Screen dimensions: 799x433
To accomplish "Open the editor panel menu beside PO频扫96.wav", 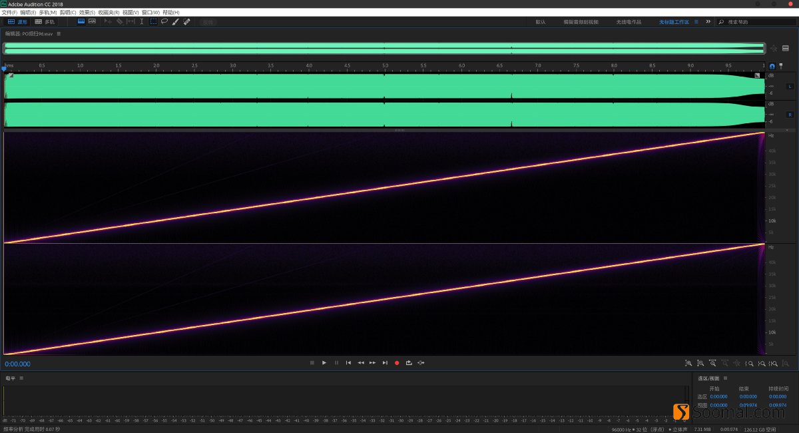I will (x=59, y=33).
